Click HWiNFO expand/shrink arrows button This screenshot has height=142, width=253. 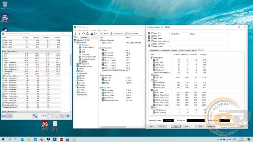4,116
